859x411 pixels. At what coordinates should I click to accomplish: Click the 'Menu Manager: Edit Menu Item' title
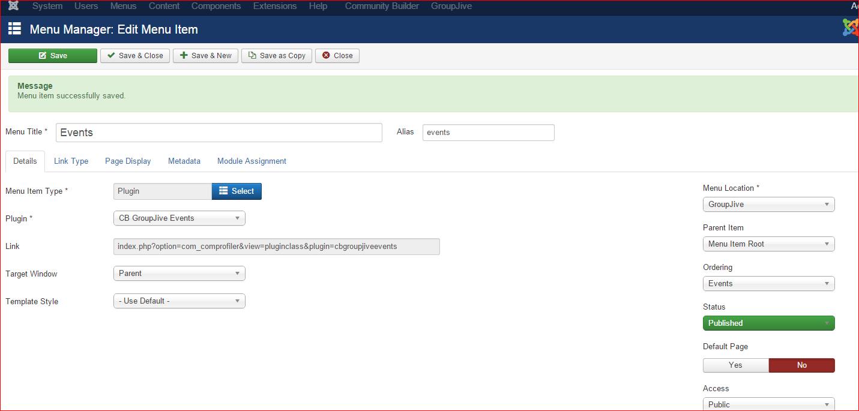(x=113, y=29)
